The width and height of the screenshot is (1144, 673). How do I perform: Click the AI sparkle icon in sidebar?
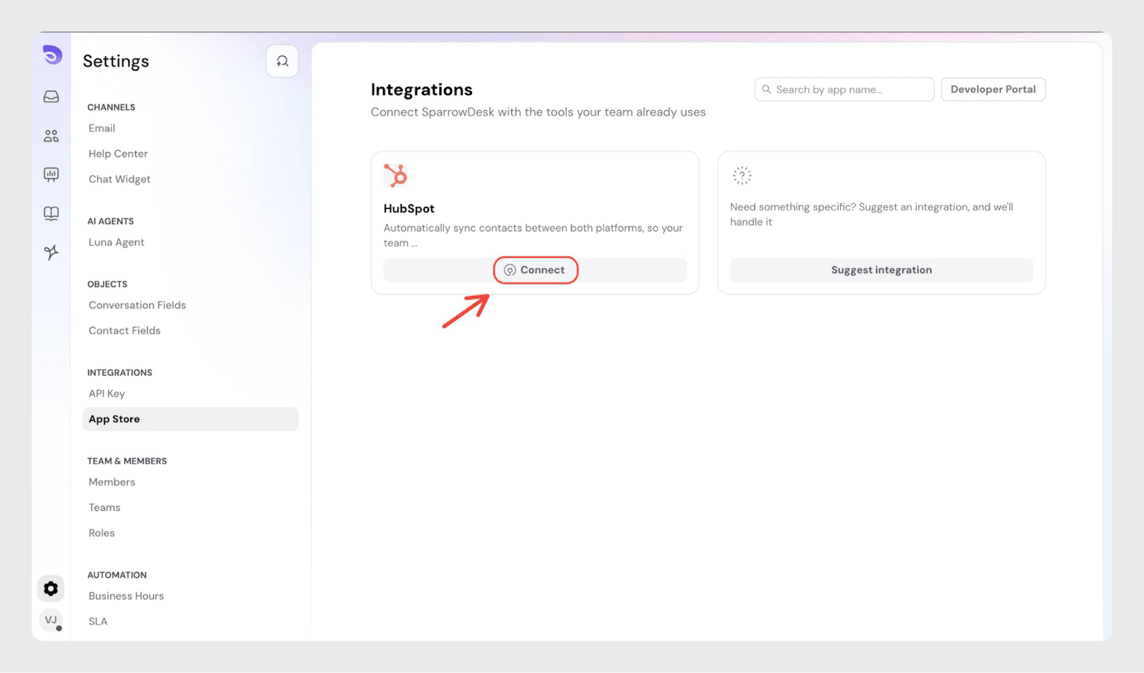pos(51,252)
